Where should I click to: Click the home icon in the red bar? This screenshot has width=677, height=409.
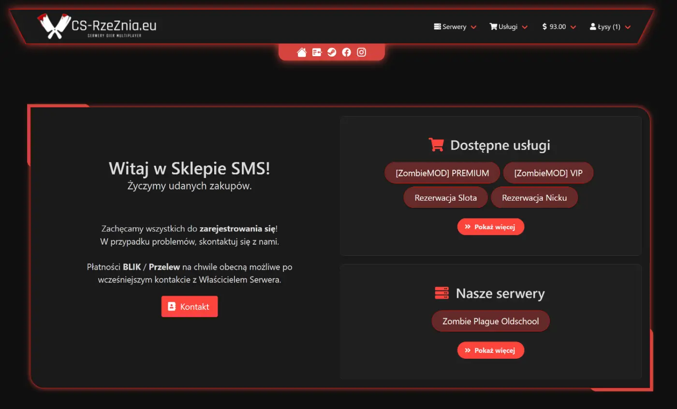click(x=302, y=52)
